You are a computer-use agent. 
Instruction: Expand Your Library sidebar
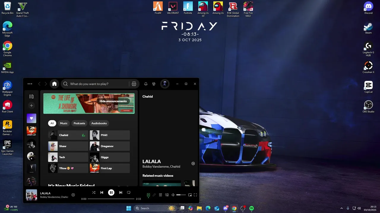[31, 96]
